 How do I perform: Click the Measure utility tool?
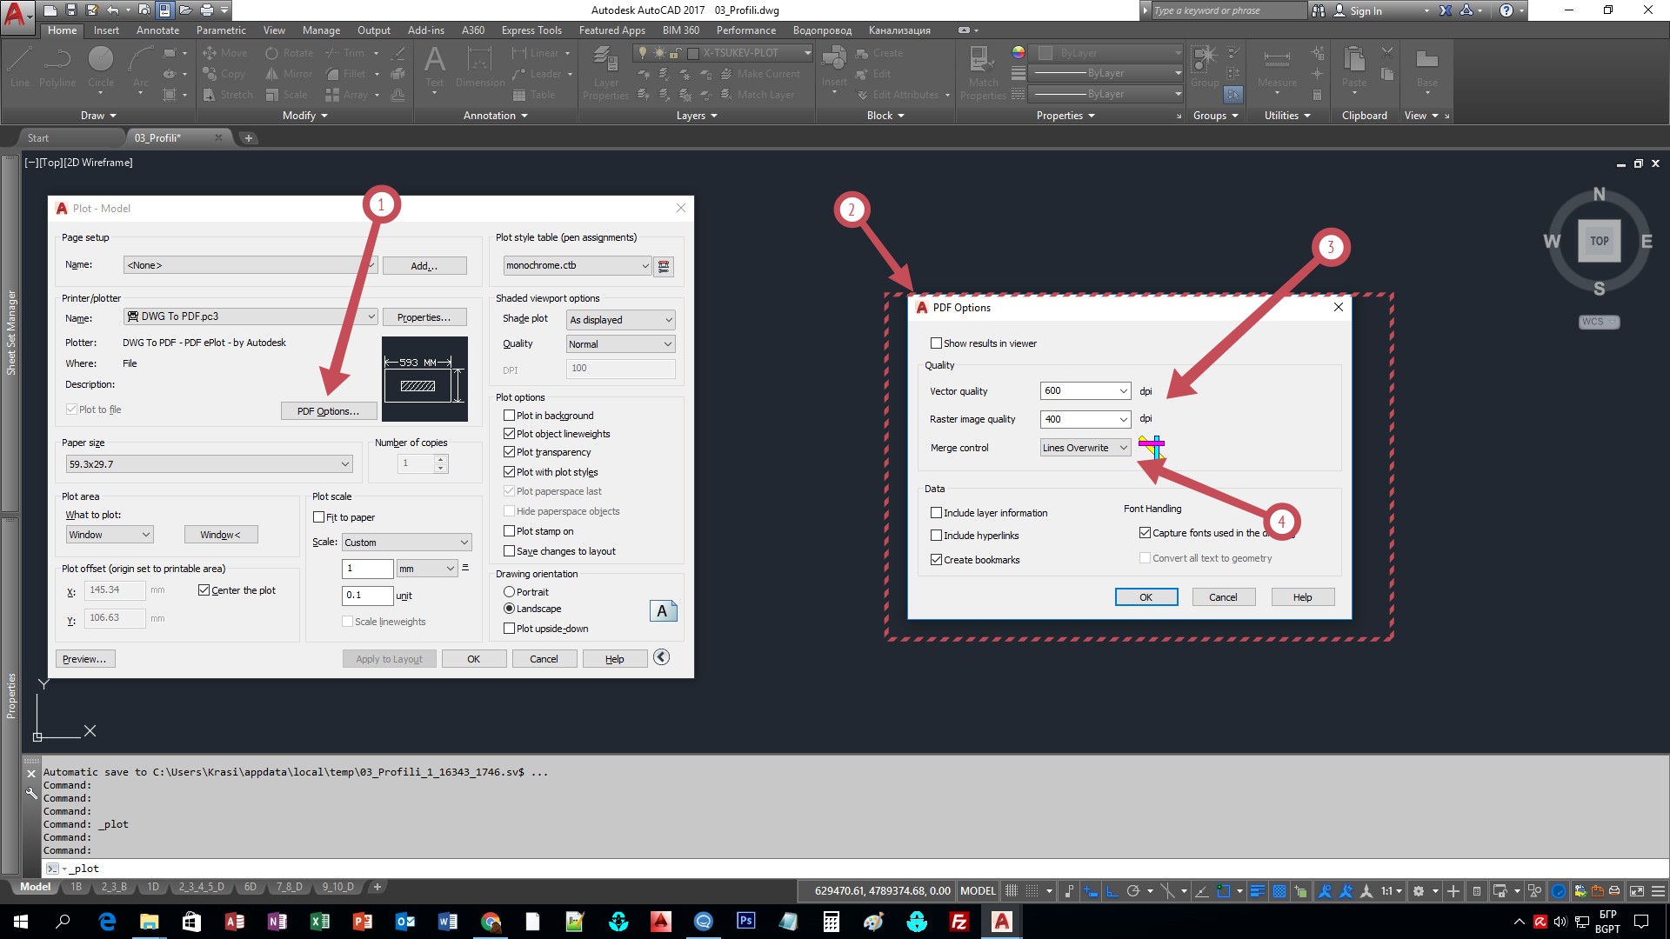[x=1277, y=68]
